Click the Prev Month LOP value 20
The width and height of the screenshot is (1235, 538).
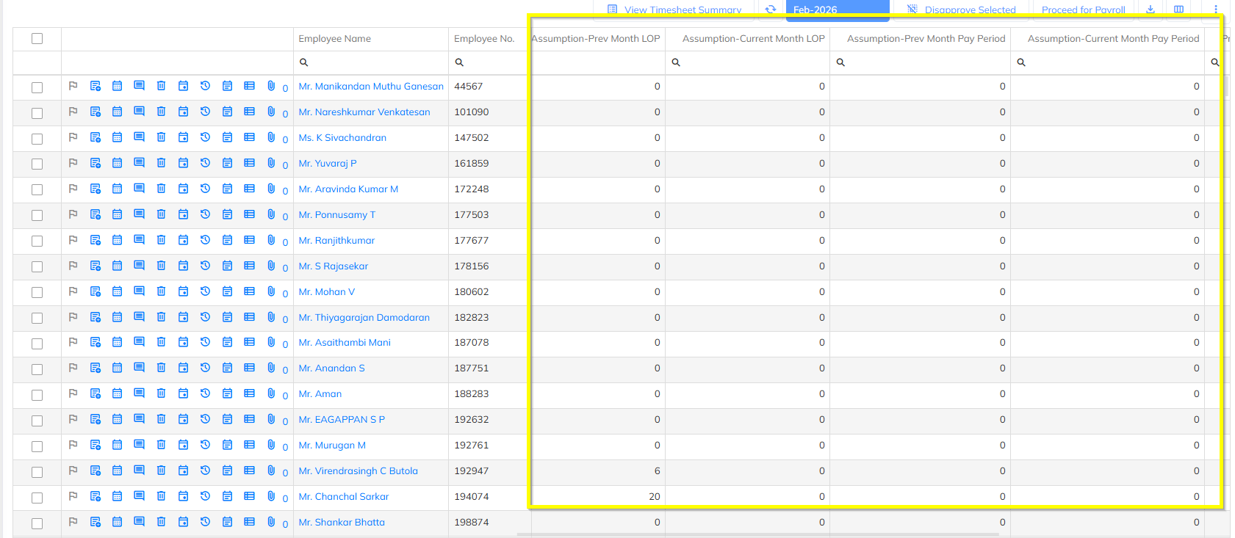[x=655, y=497]
